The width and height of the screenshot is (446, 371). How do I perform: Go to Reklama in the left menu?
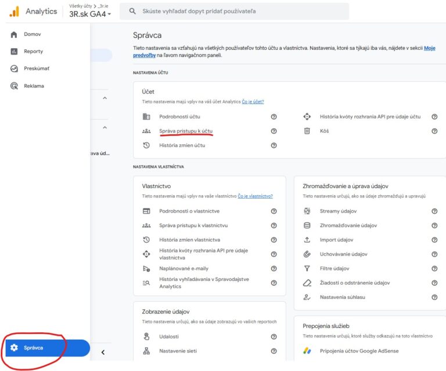(x=34, y=86)
